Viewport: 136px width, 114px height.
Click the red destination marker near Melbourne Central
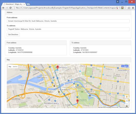click(58, 67)
